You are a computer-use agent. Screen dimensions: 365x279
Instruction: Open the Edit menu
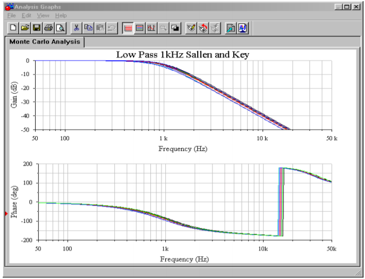point(27,15)
